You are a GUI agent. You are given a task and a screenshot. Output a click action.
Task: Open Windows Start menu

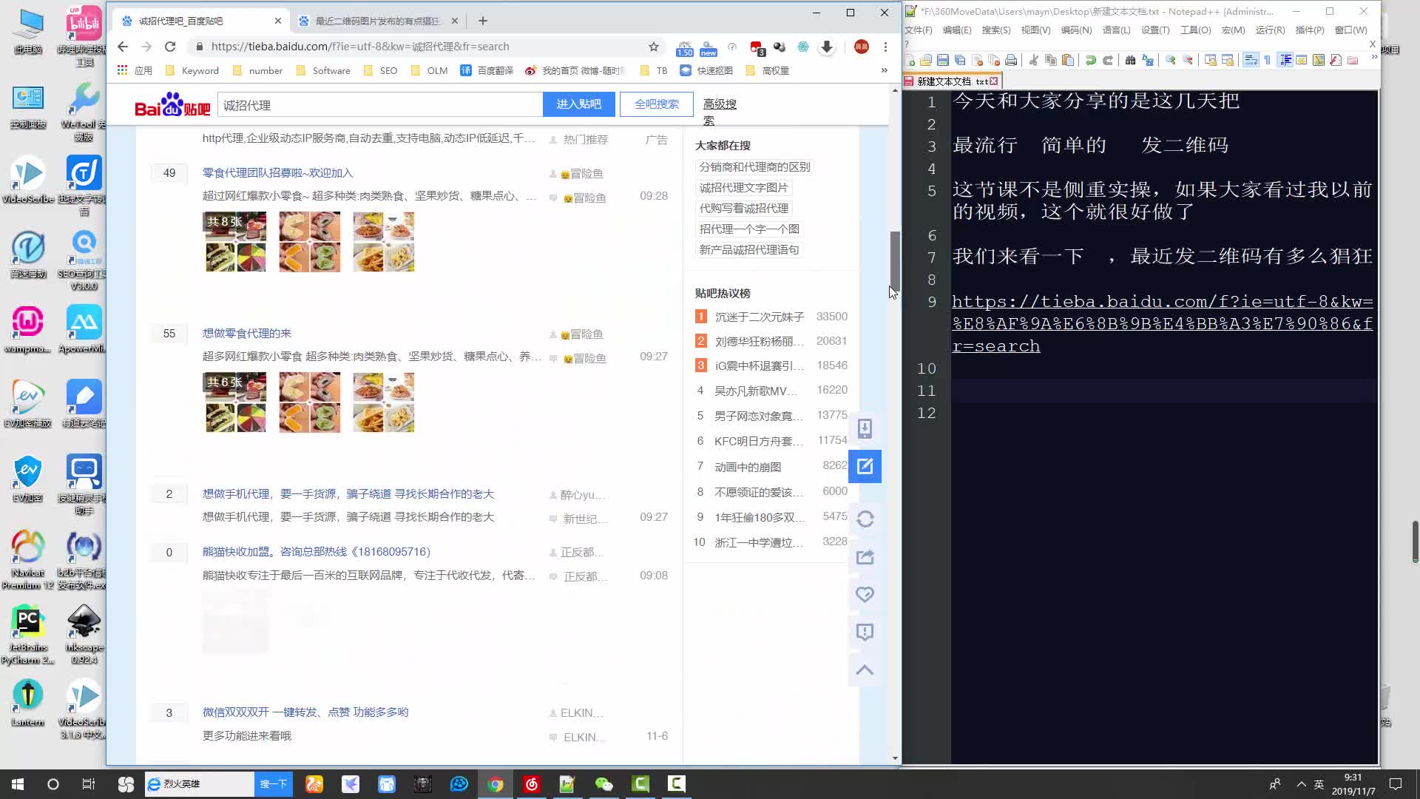18,784
